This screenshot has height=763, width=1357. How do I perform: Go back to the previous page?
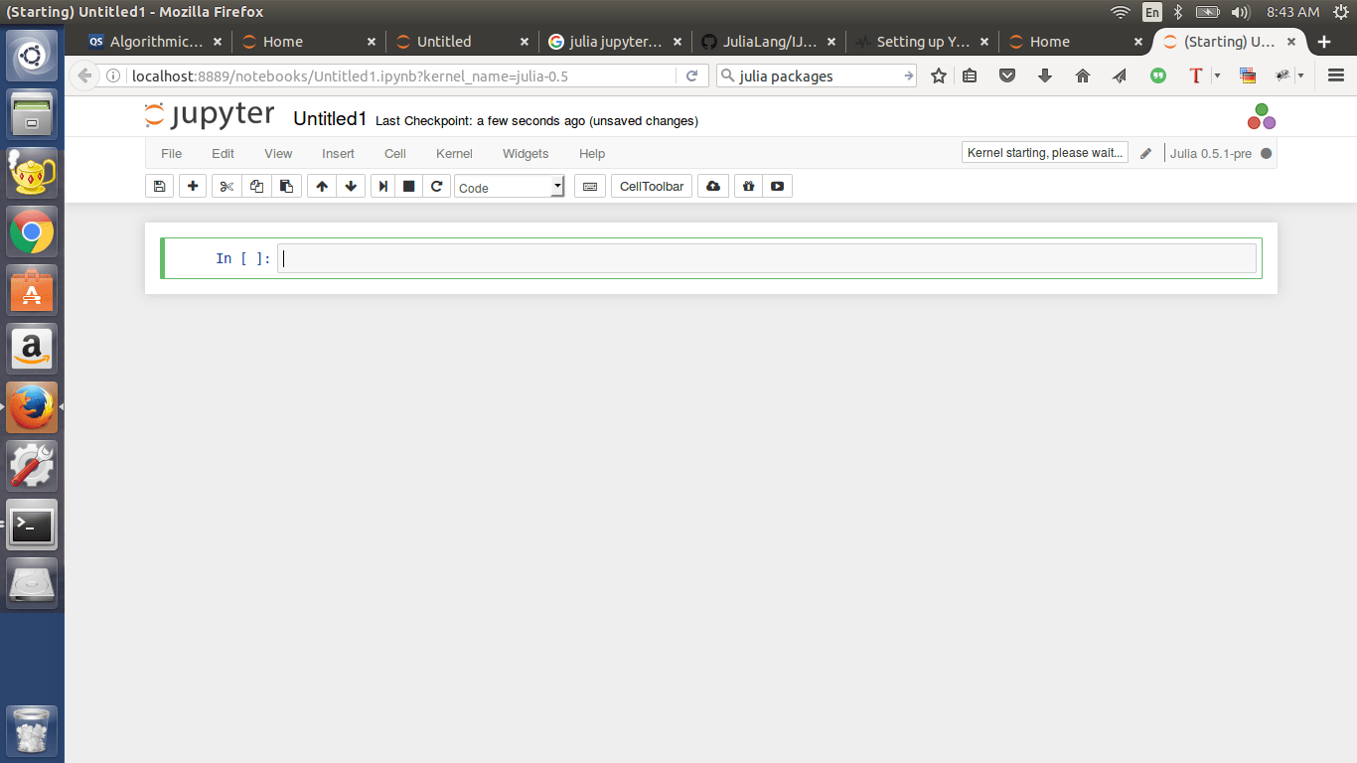click(x=84, y=76)
